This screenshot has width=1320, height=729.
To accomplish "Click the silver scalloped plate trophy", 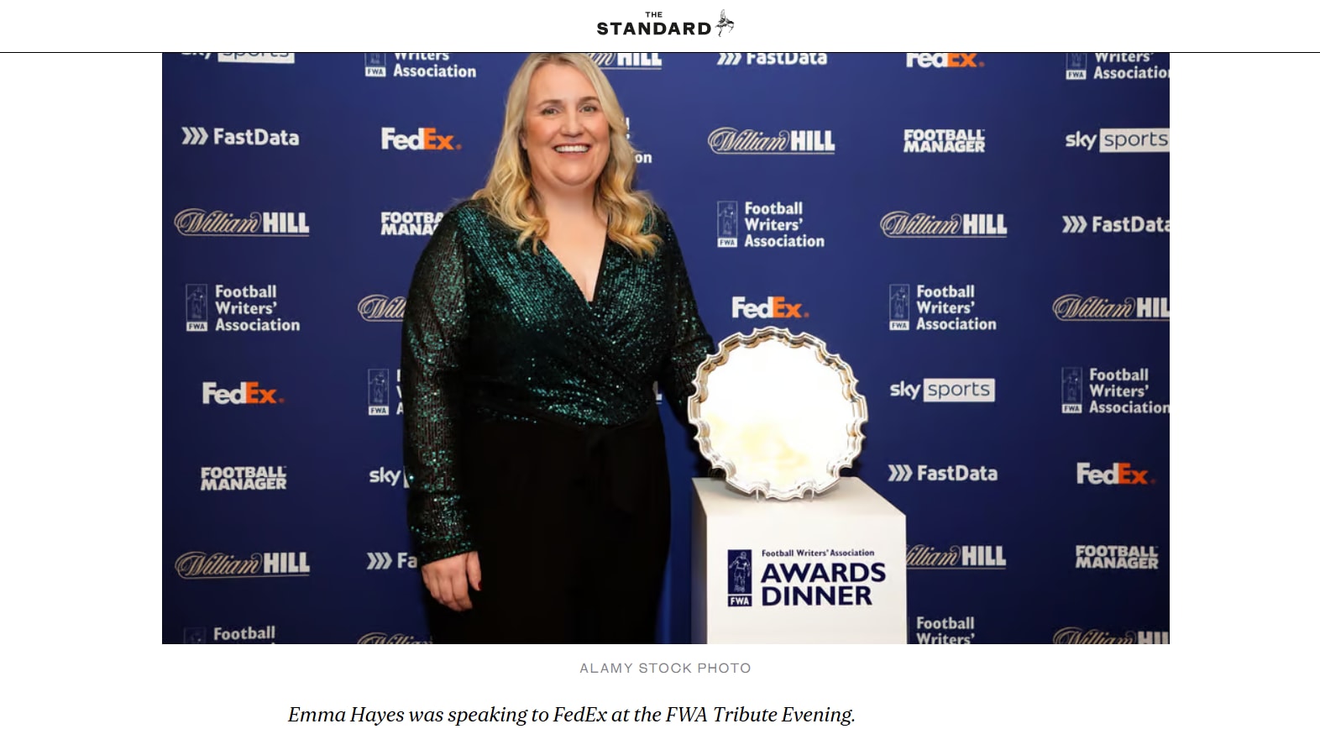I will (x=778, y=412).
